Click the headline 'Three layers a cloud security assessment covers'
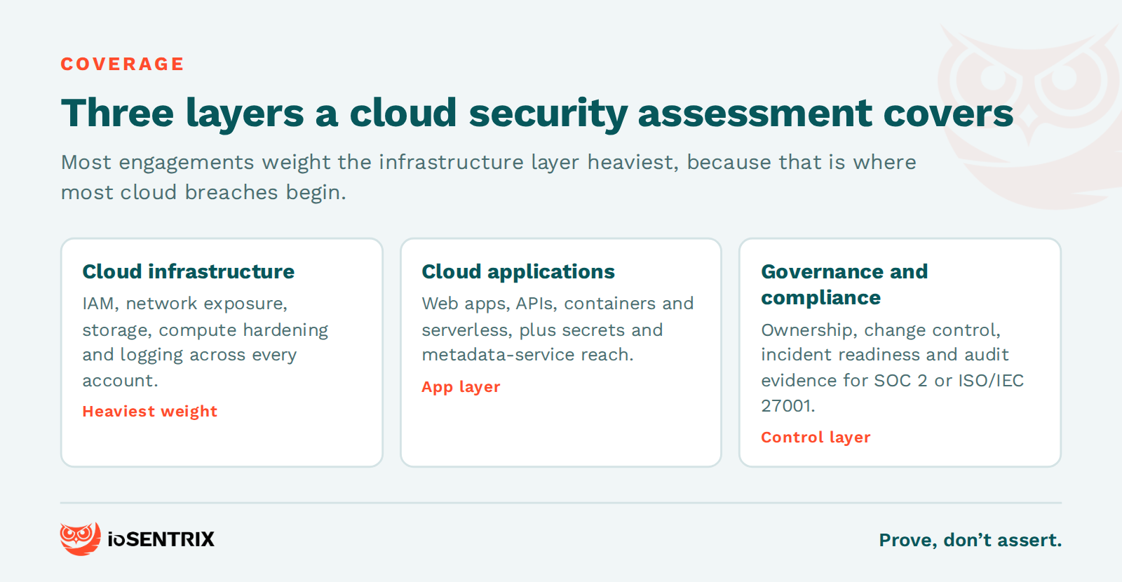This screenshot has height=582, width=1122. pos(537,113)
